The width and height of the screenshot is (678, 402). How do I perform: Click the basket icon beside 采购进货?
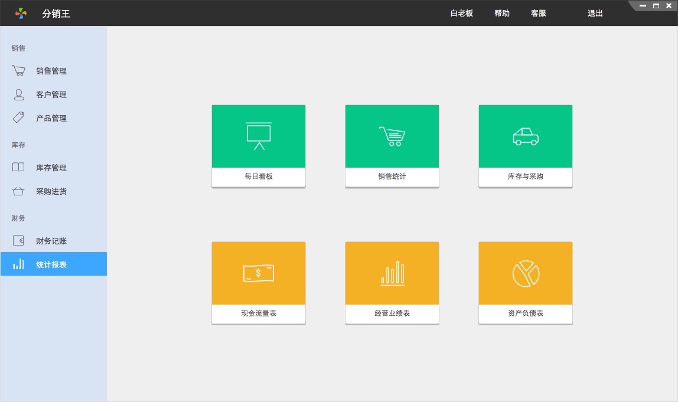(x=18, y=191)
